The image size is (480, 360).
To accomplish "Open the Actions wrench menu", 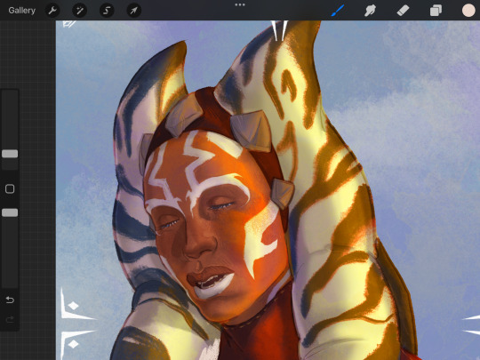I will [x=52, y=11].
